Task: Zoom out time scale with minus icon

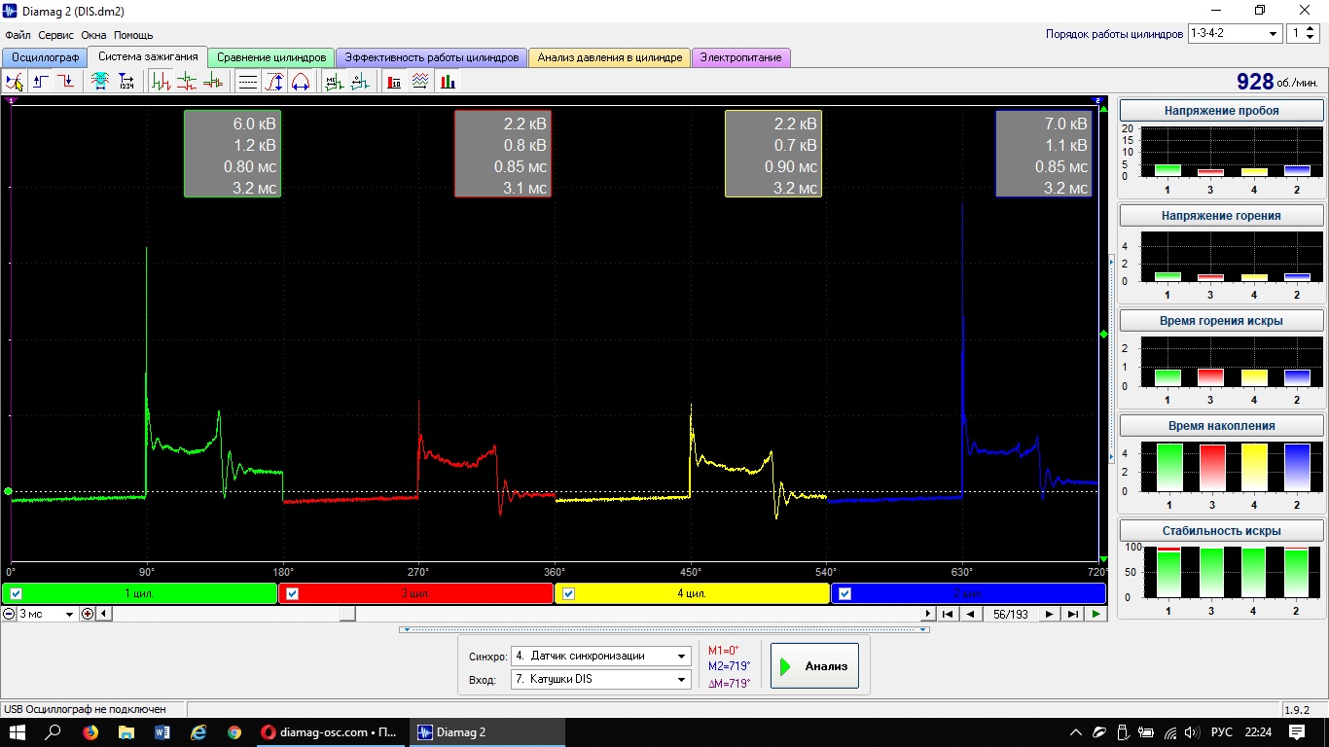Action: coord(9,614)
